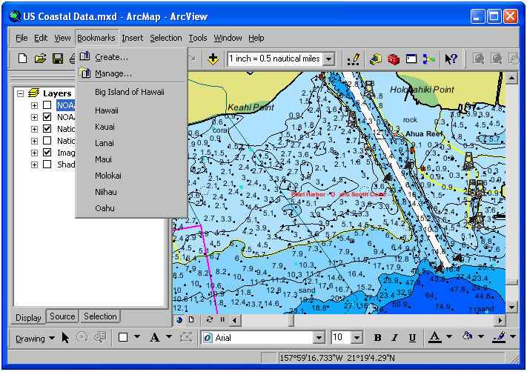Save the map with floppy disk icon
Screen dimensions: 527x372
click(58, 59)
